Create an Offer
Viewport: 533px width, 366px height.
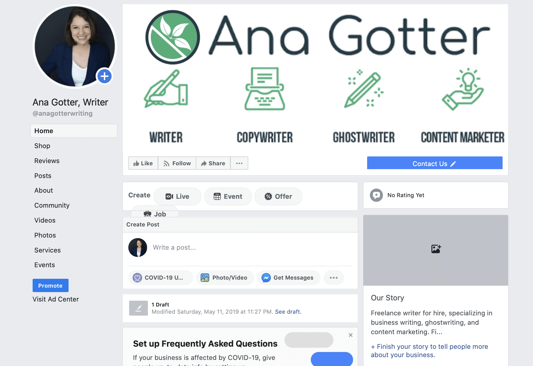click(x=278, y=196)
